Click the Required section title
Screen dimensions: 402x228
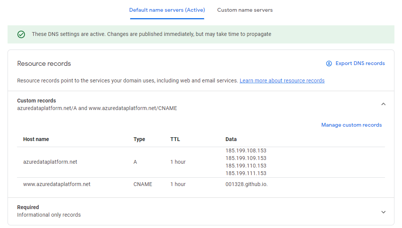(28, 207)
